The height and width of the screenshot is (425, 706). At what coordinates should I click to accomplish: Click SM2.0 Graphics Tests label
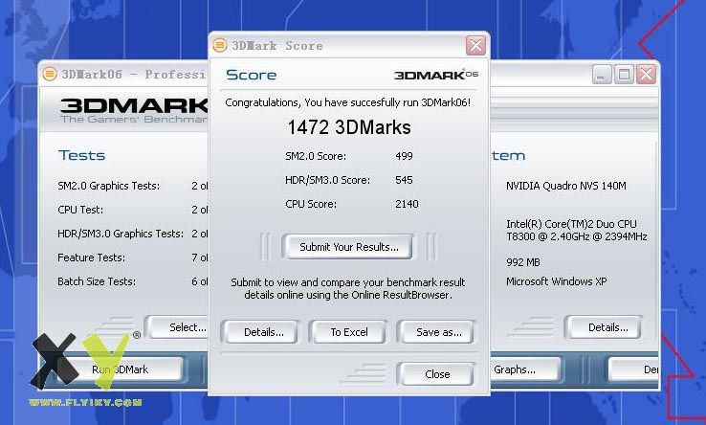[x=108, y=186]
